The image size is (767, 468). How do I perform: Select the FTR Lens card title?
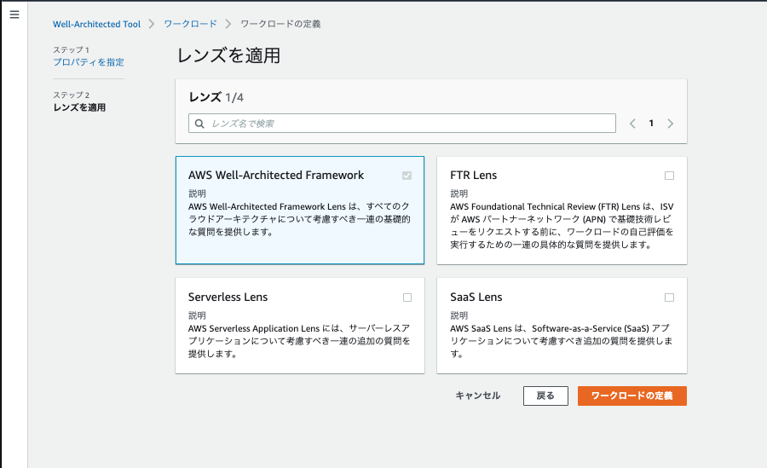(x=474, y=176)
